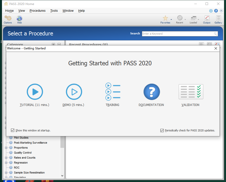The image size is (226, 182).
Task: Expand the Rates and Counts tree node
Action: 6,158
